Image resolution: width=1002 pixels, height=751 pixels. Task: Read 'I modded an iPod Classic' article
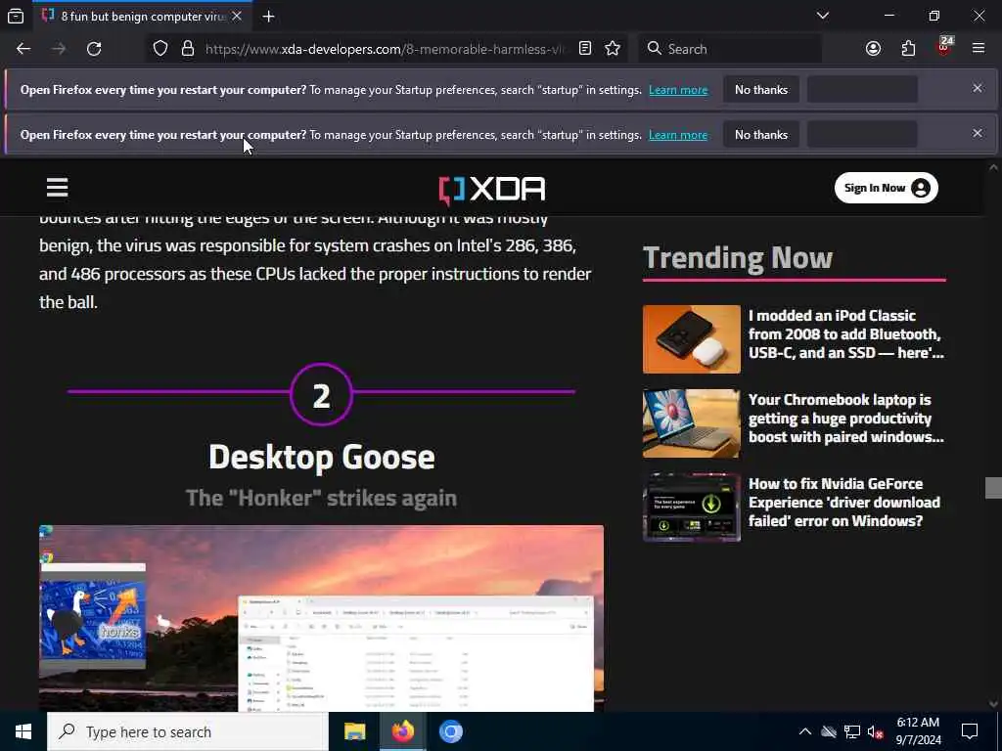[x=846, y=334]
